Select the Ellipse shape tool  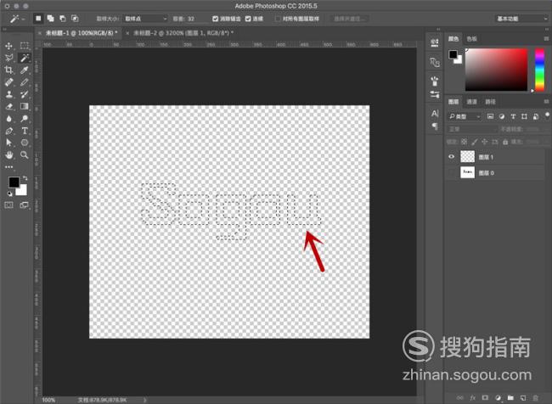coord(25,143)
